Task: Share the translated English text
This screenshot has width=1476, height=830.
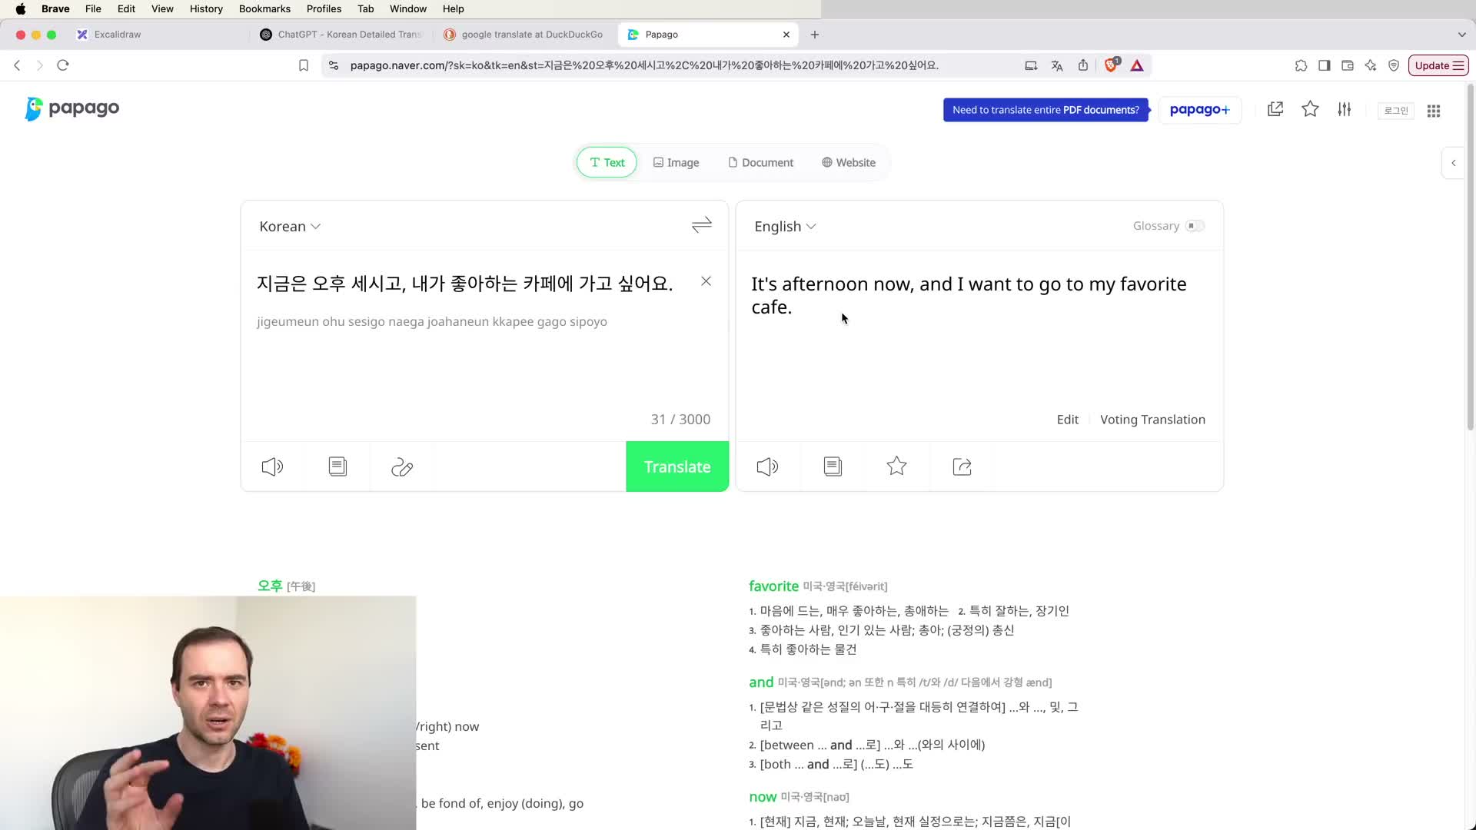Action: 962,466
